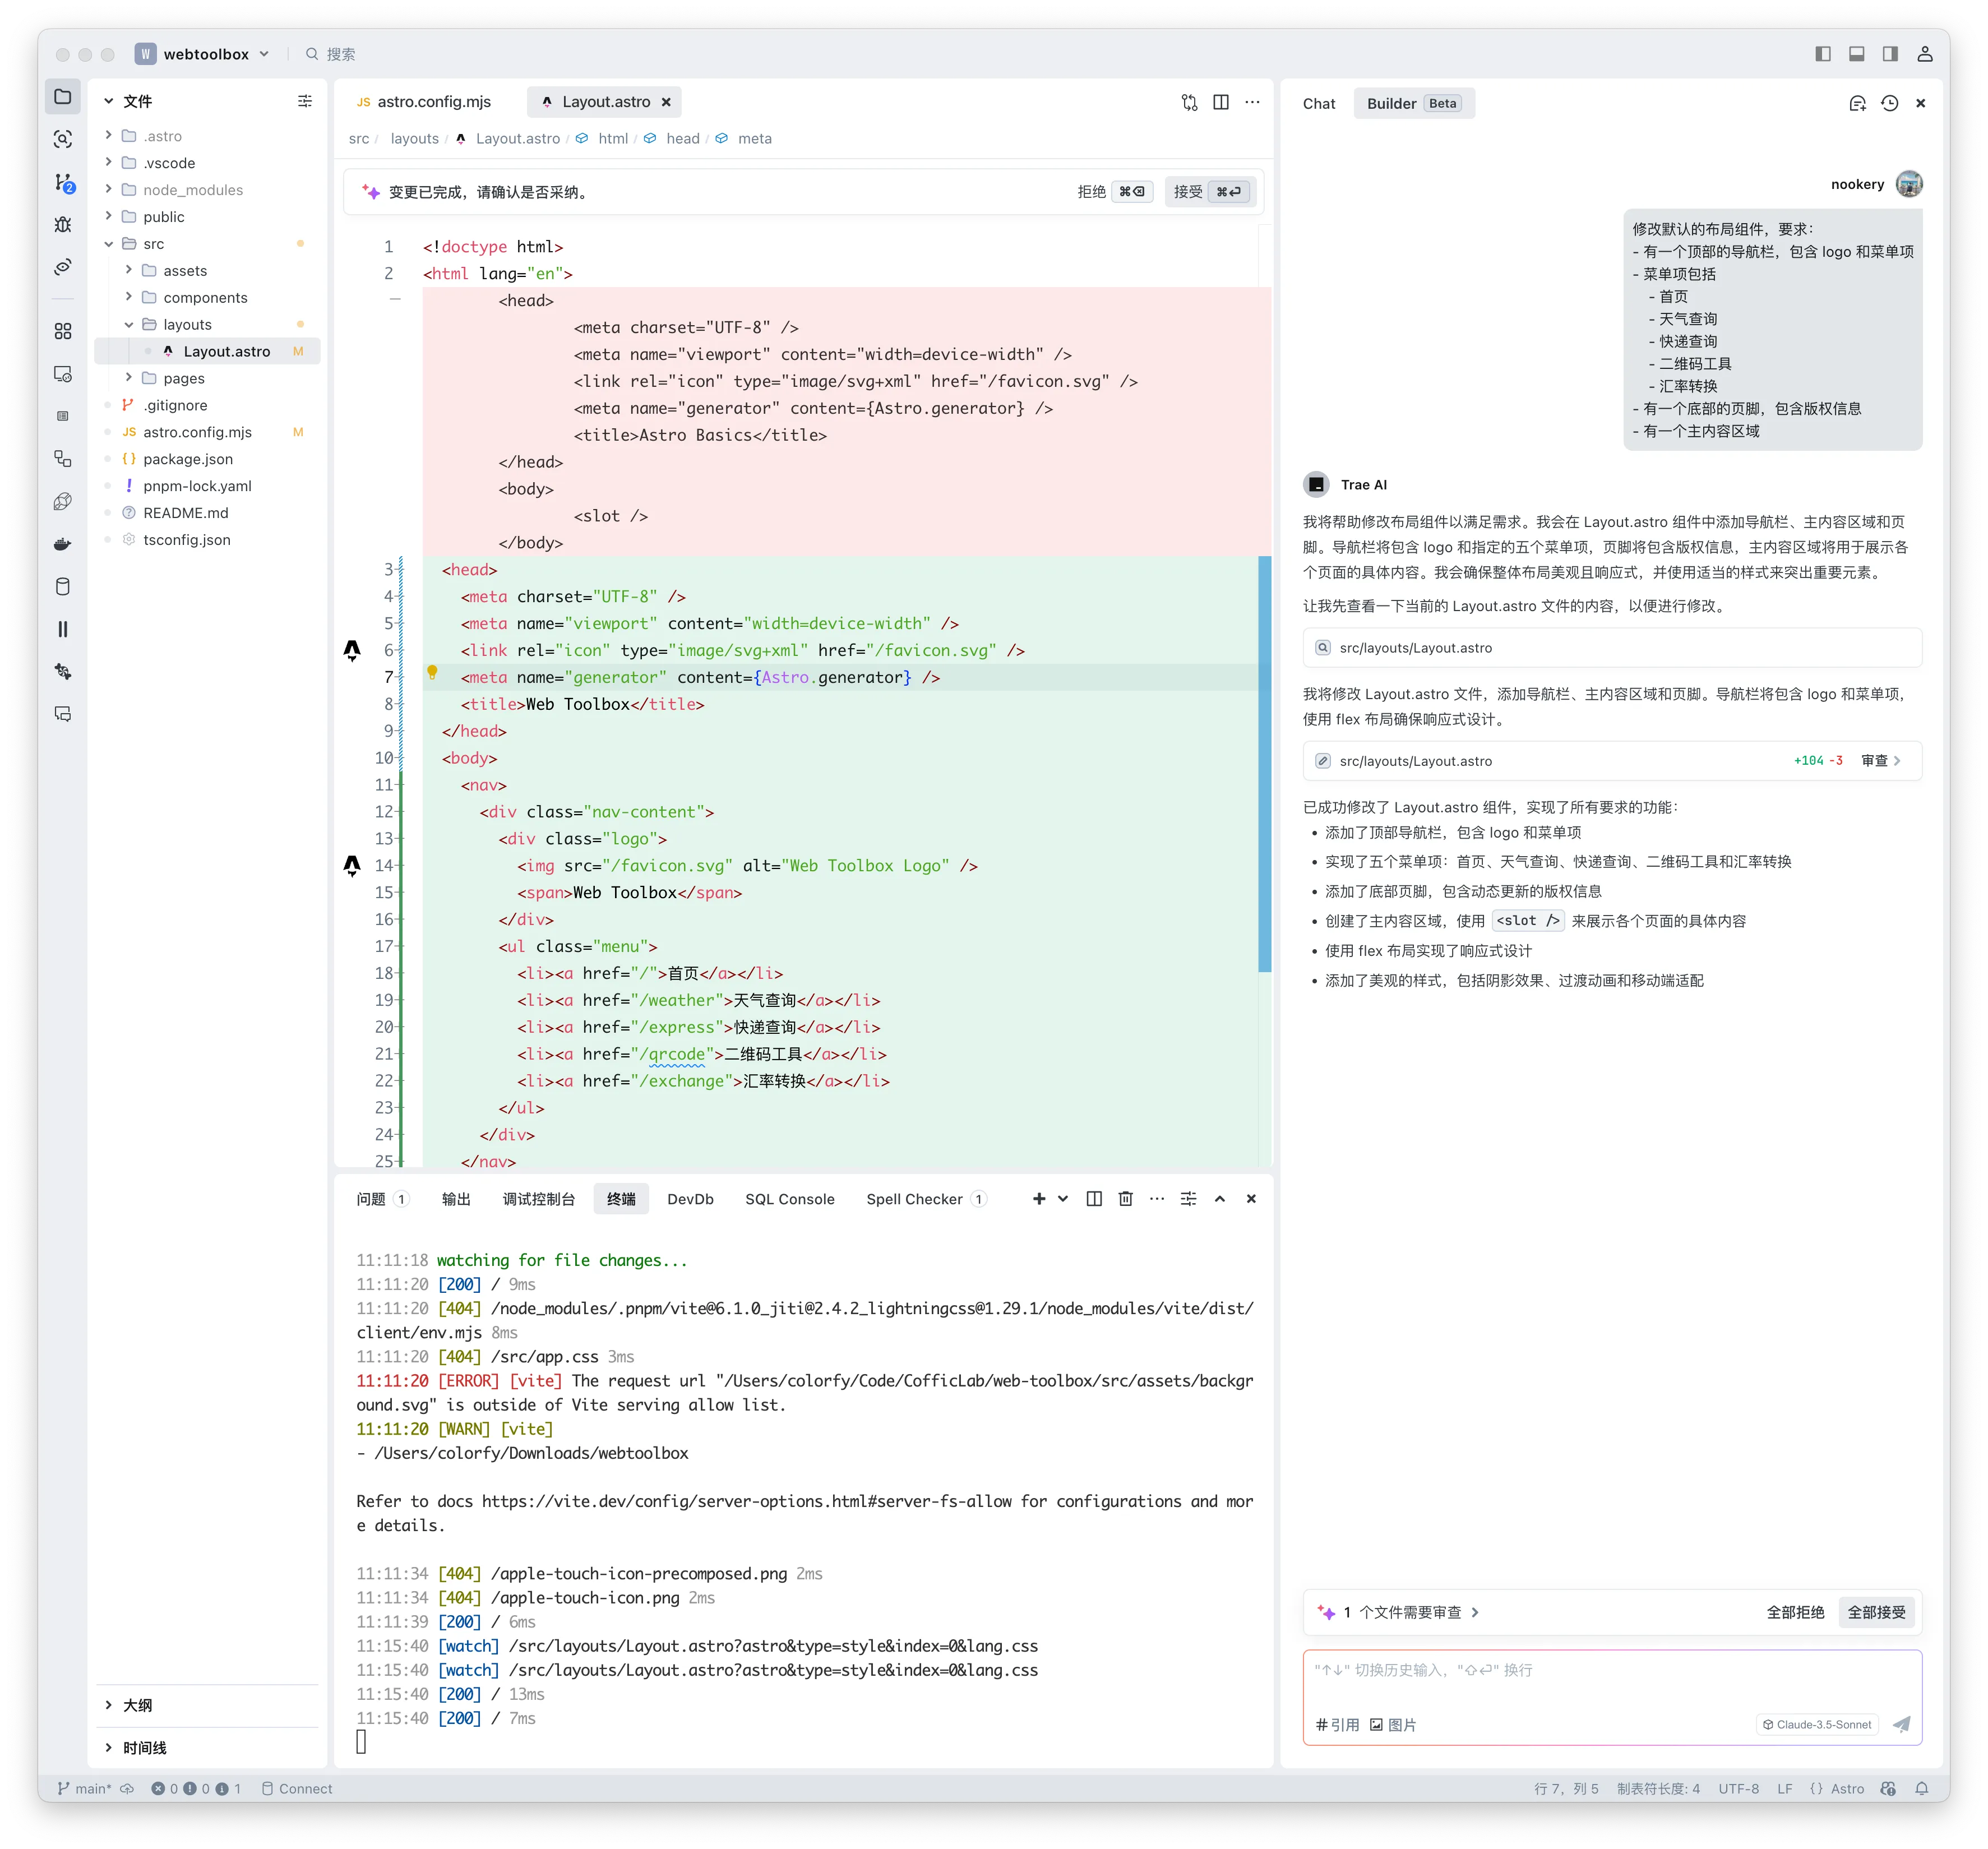Click the terminal trash icon
This screenshot has width=1988, height=1849.
pyautogui.click(x=1125, y=1199)
